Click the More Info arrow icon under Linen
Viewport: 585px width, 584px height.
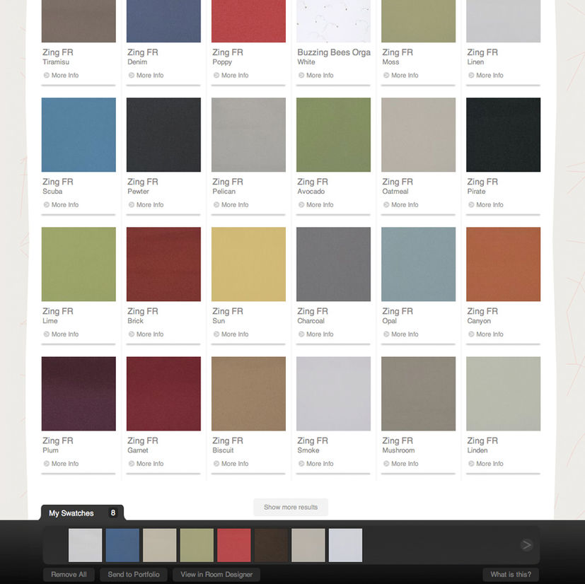[x=471, y=76]
